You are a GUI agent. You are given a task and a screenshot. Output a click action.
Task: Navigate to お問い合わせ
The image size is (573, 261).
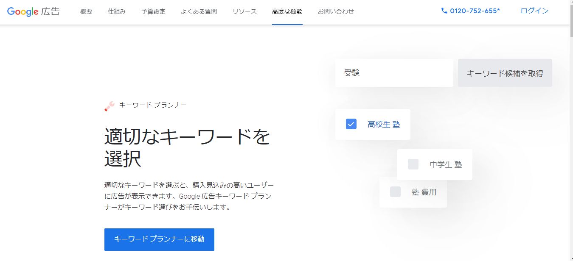point(336,11)
